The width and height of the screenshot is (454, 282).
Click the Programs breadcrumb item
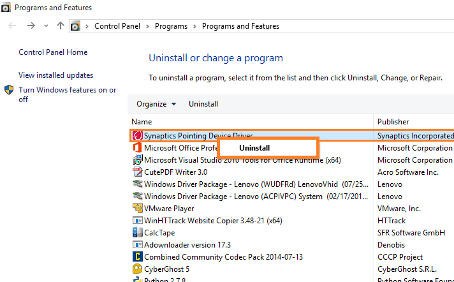coord(170,26)
